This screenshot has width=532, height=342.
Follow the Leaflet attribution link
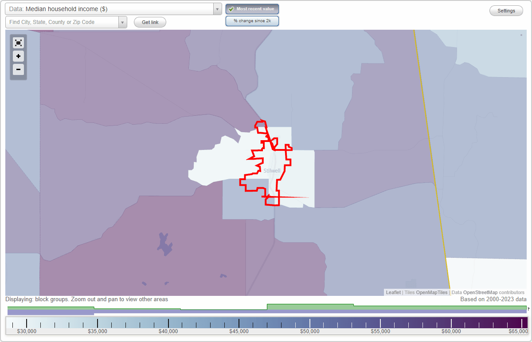pos(393,292)
